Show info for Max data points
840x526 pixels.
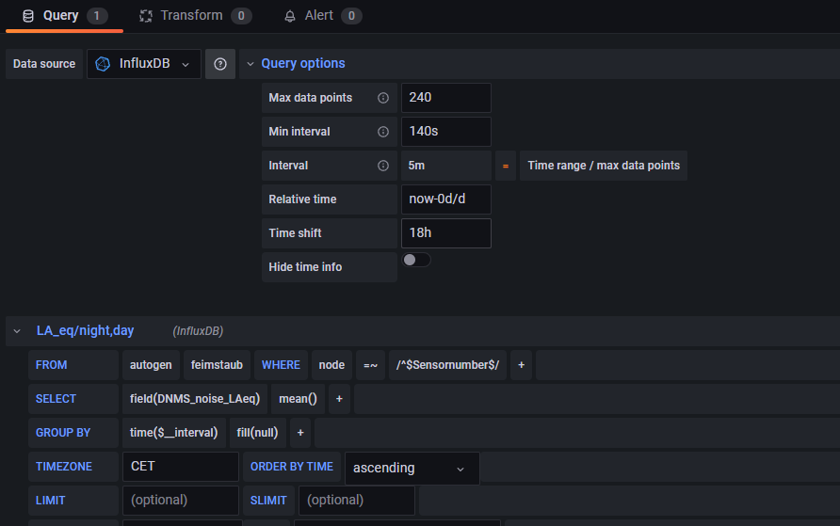click(x=383, y=98)
